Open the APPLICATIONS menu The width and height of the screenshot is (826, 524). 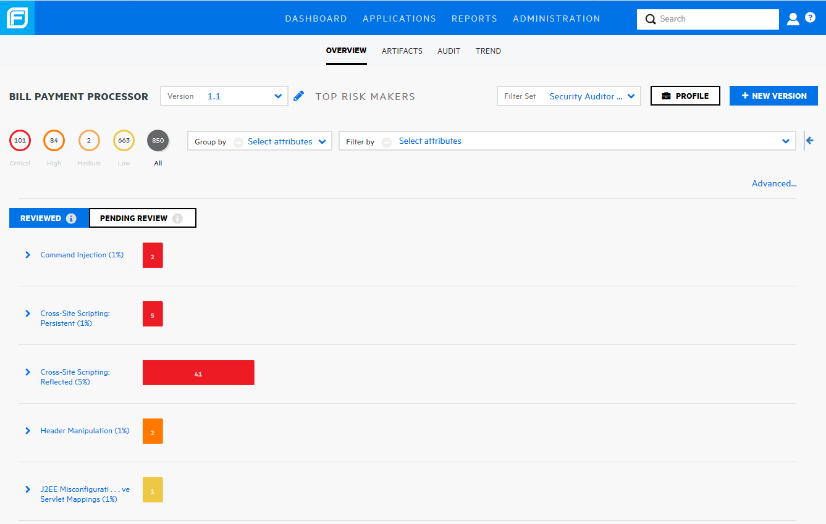pyautogui.click(x=399, y=19)
